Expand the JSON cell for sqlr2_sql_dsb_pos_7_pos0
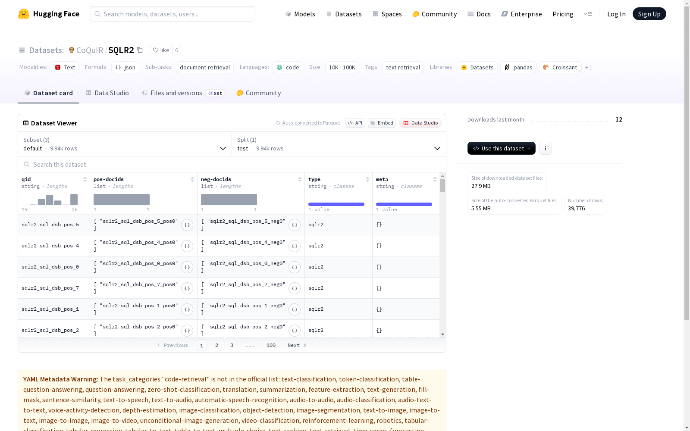The image size is (690, 431). coord(187,288)
